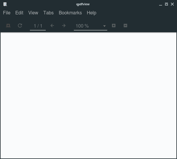Click the 100 % zoom combo box
This screenshot has width=177, height=159.
[91, 26]
